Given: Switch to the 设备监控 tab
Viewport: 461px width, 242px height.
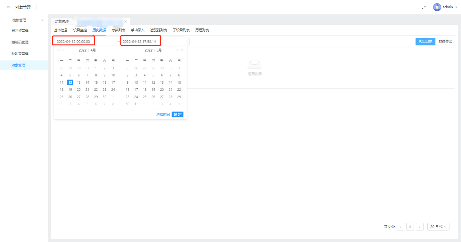Looking at the screenshot, I should click(80, 30).
